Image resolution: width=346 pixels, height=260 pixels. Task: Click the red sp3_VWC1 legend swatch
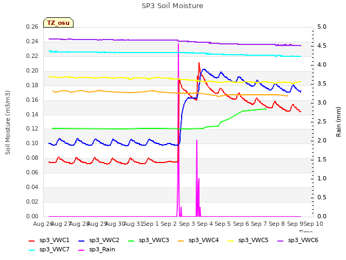click(32, 241)
